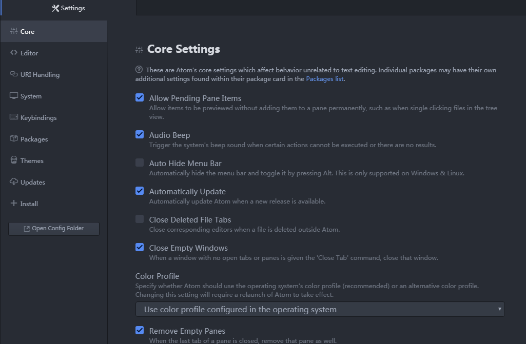Click the Updates cloud download icon
The height and width of the screenshot is (344, 526).
(13, 181)
